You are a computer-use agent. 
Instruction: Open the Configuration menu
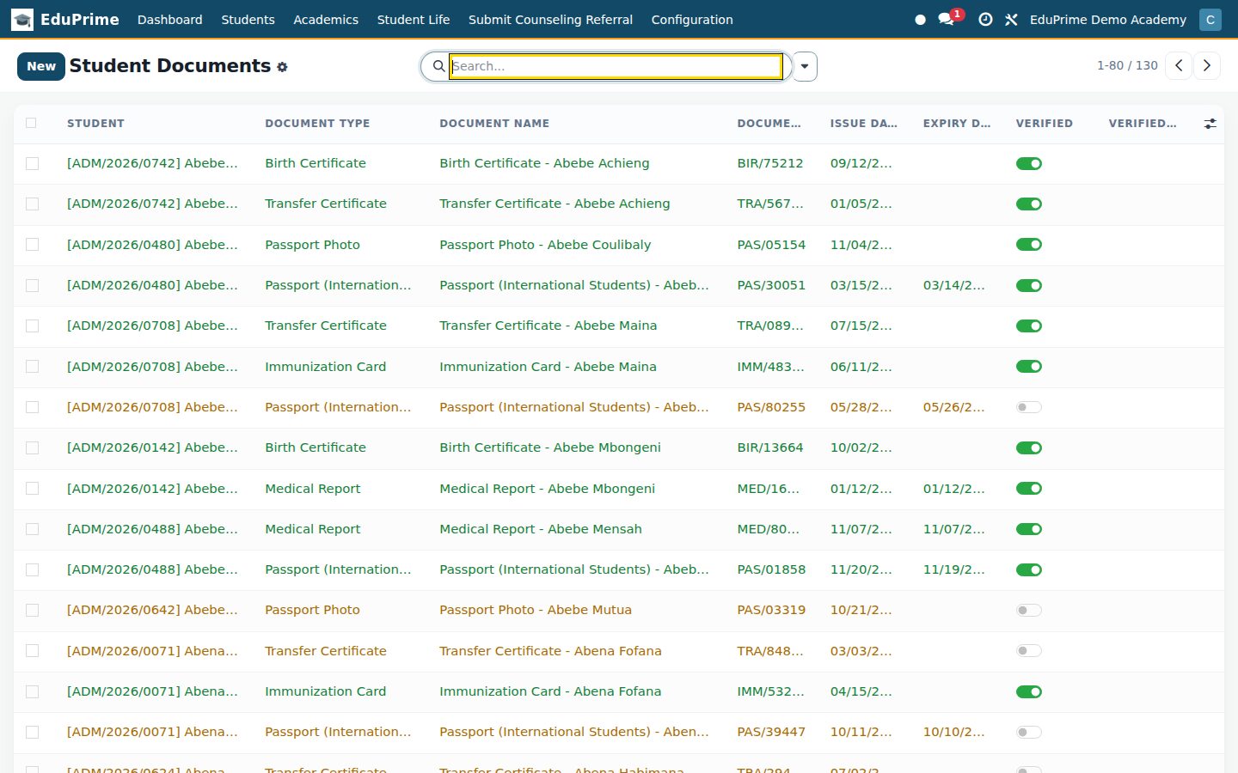pos(692,19)
